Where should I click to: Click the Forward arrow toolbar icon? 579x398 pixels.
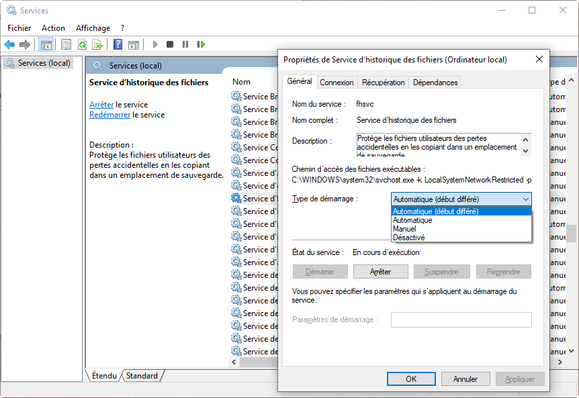(25, 44)
